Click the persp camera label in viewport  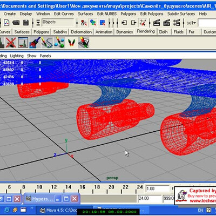(x=112, y=178)
